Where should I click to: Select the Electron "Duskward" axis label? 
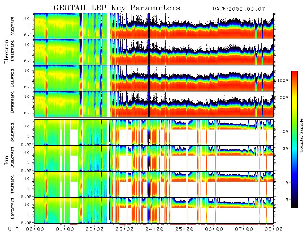click(x=12, y=51)
